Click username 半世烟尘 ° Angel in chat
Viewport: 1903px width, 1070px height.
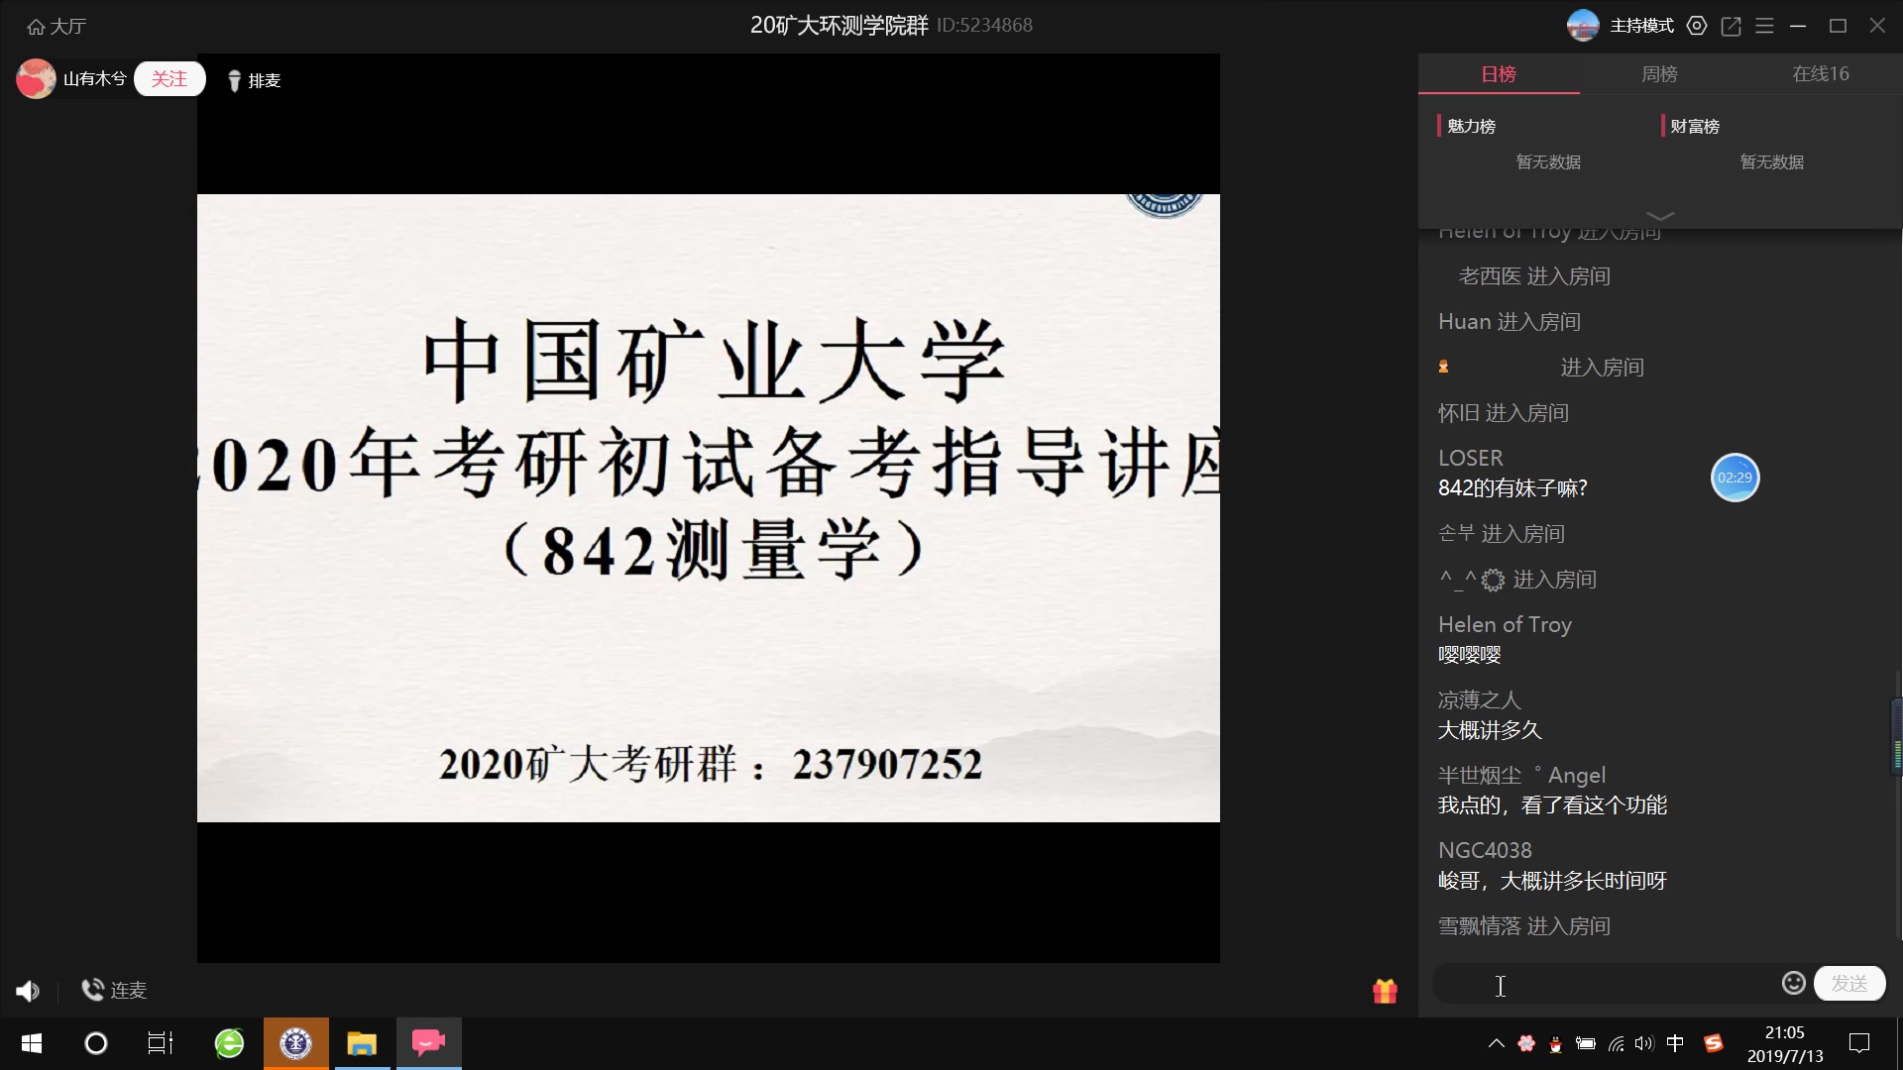click(1521, 775)
